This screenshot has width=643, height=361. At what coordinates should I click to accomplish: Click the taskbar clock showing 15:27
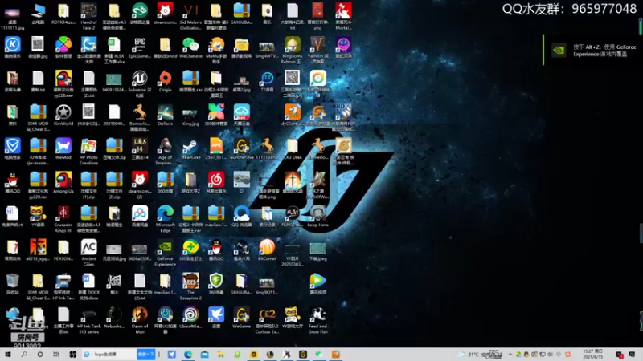click(592, 355)
